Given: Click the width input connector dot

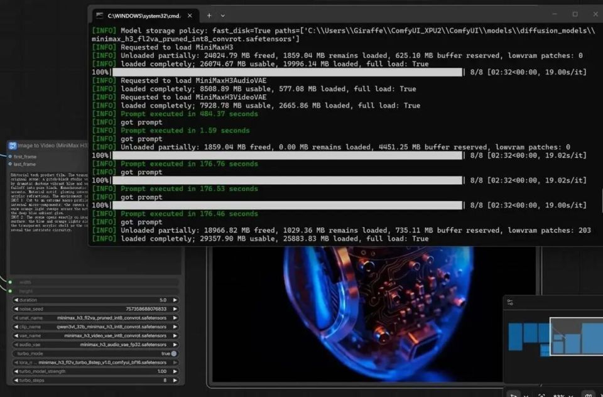Looking at the screenshot, I should (x=11, y=282).
